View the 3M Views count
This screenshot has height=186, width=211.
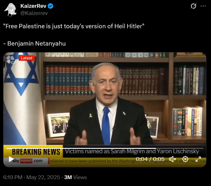(x=76, y=177)
